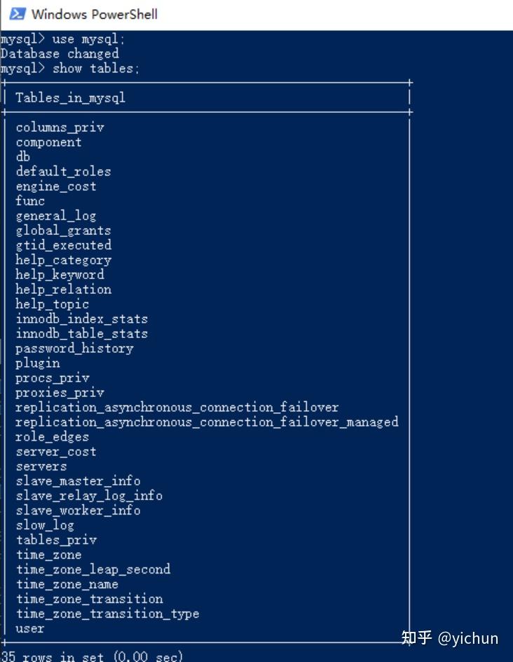Click the 'global_grants' line
Image resolution: width=513 pixels, height=662 pixels.
[x=63, y=230]
